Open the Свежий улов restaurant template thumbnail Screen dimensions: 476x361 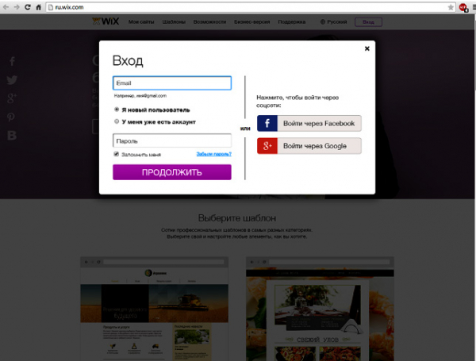[x=320, y=309]
